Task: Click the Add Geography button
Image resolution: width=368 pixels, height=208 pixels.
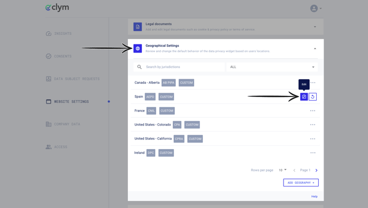Action: click(x=301, y=183)
